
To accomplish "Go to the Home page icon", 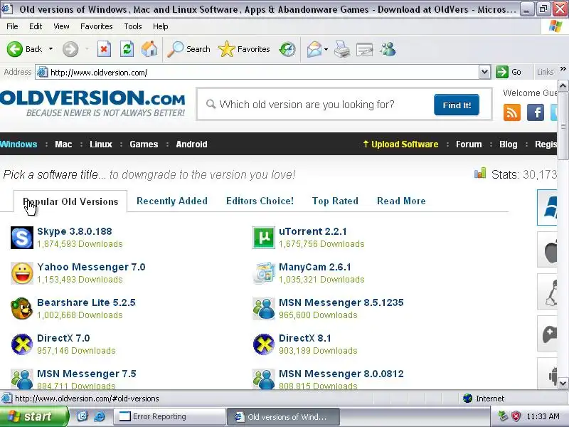I will pos(149,49).
